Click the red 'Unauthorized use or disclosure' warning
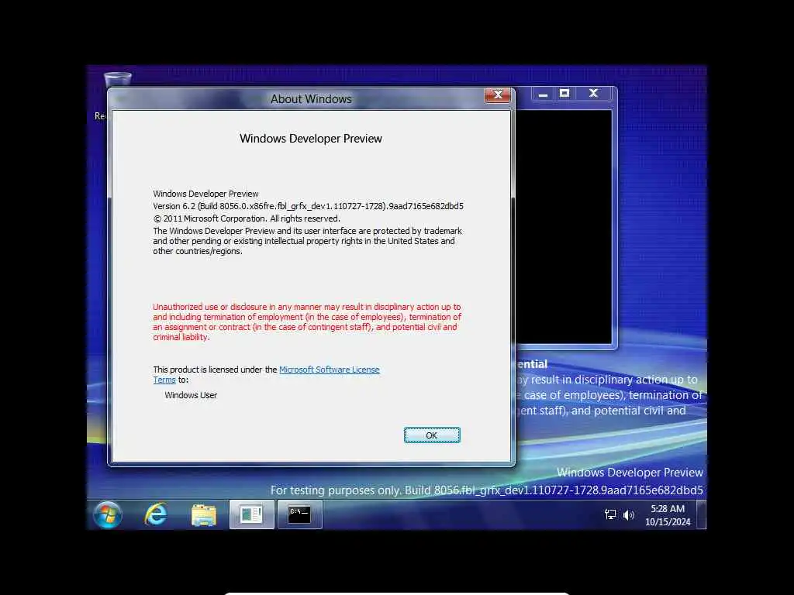The image size is (794, 595). (x=307, y=322)
